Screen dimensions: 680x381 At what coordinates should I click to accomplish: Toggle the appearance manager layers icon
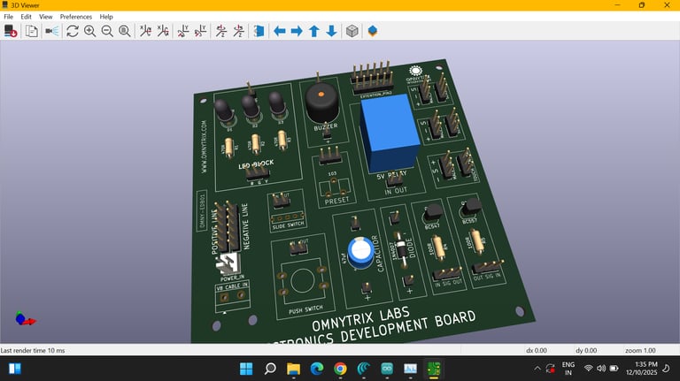(373, 31)
